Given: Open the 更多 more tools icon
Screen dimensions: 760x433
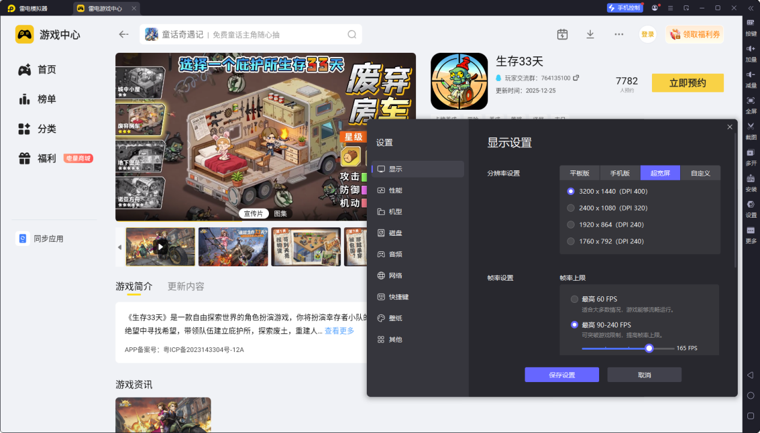Looking at the screenshot, I should (x=751, y=230).
